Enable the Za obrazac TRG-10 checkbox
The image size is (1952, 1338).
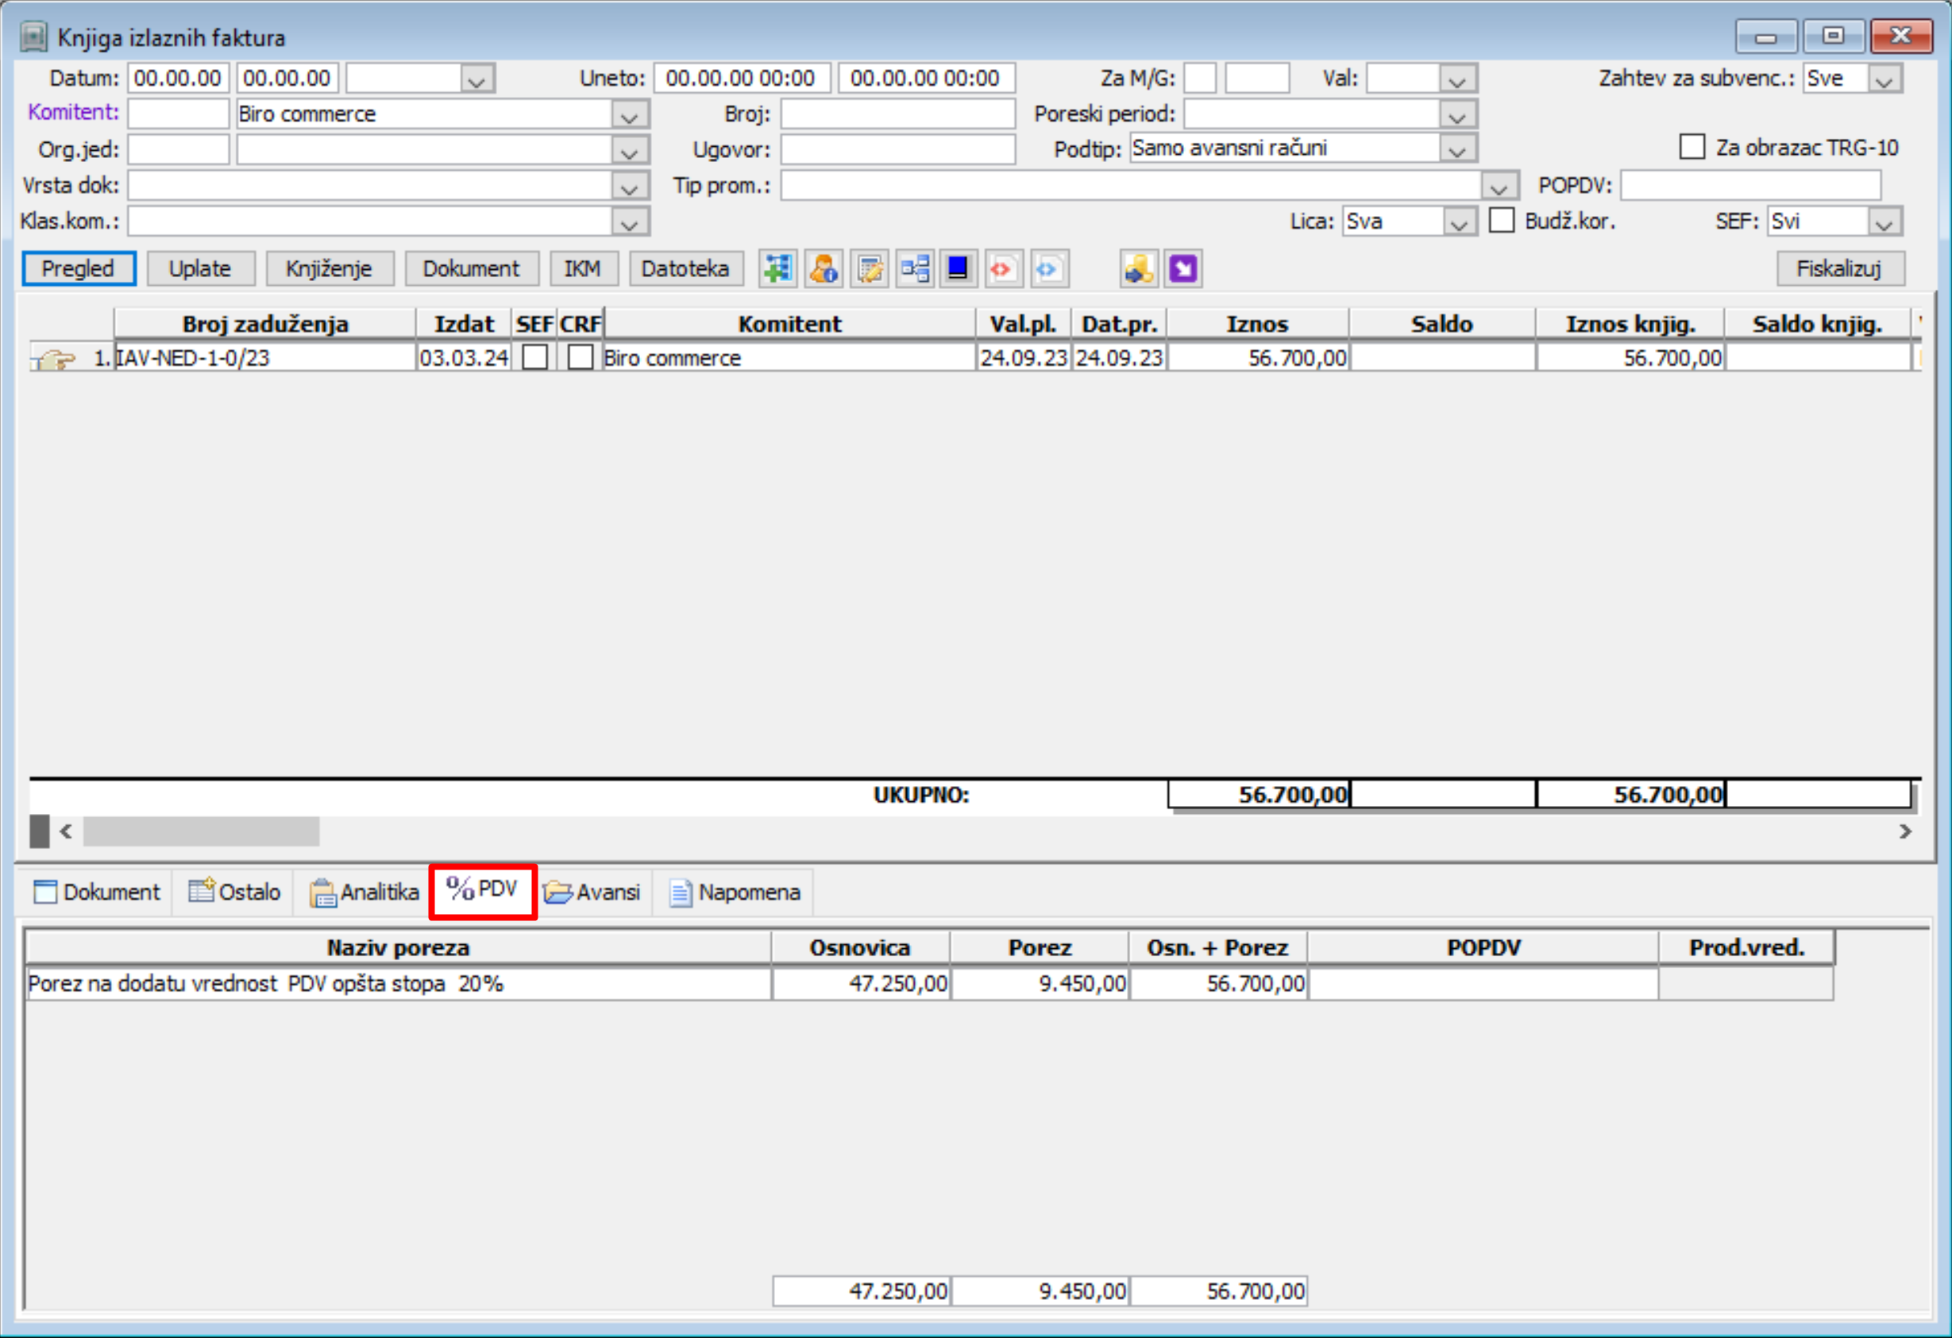1692,147
